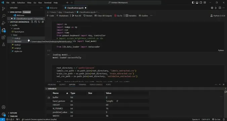Open the Explorer view icon

tap(3, 30)
